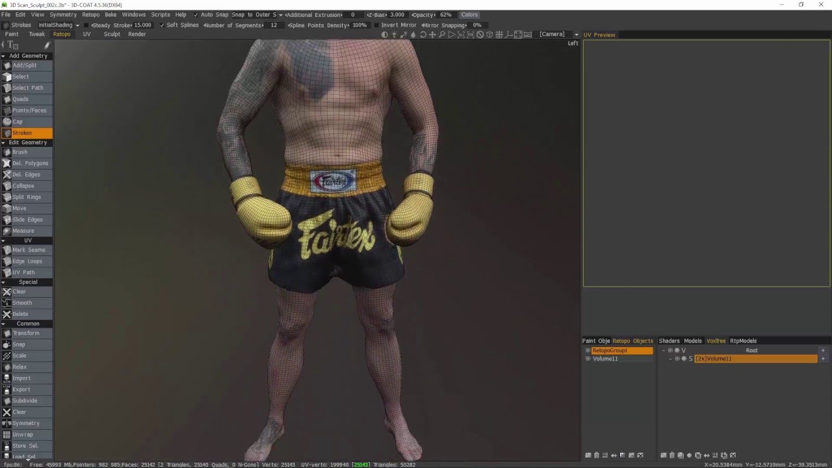Click the Additional Extrusion value field

[x=353, y=14]
